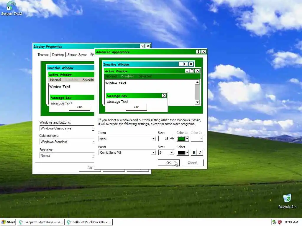Click the network tray icon beside the clock
Image resolution: width=302 pixels, height=226 pixels.
click(x=275, y=222)
